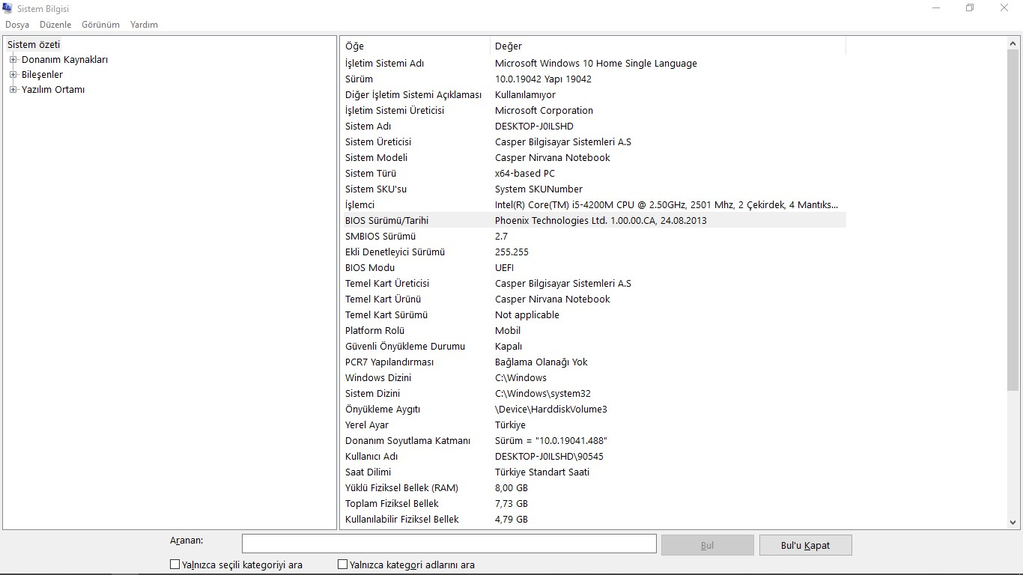This screenshot has height=575, width=1023.
Task: Click the Değer column header
Action: pos(668,46)
